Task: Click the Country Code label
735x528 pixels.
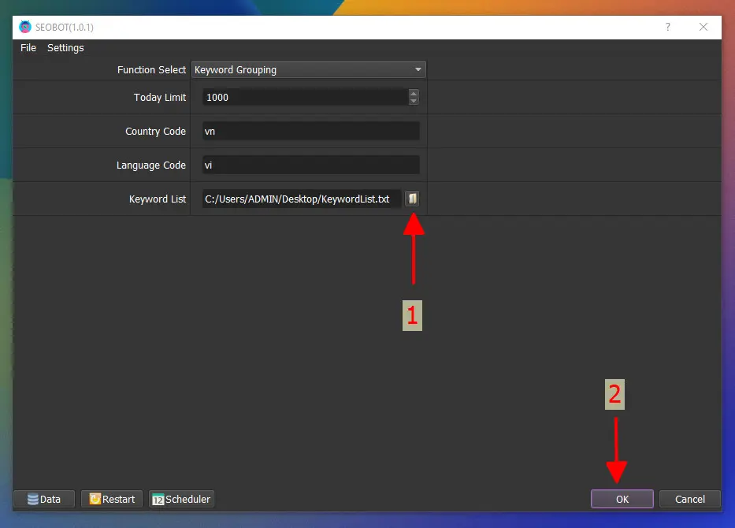Action: [156, 132]
